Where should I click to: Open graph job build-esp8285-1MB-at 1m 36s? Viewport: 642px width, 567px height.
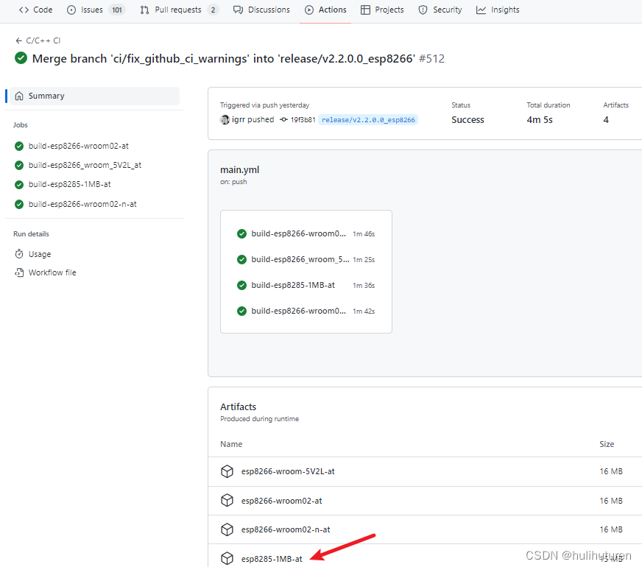click(x=306, y=286)
